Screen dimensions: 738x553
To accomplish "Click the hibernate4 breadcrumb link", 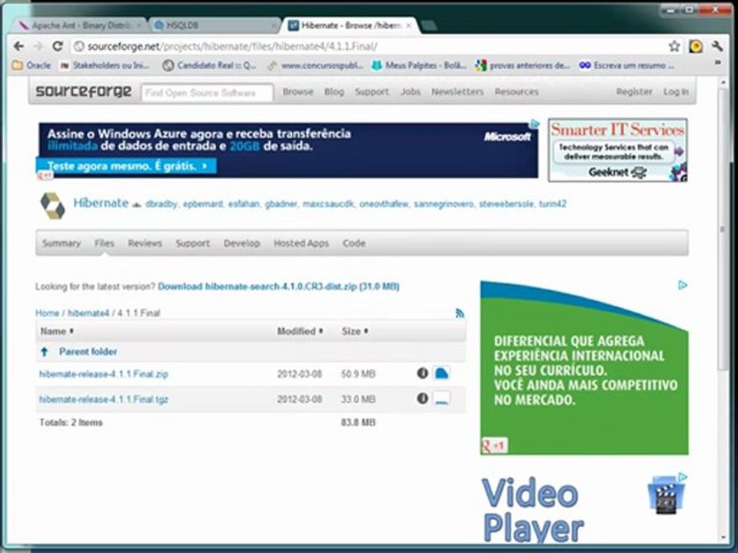I will pyautogui.click(x=88, y=313).
